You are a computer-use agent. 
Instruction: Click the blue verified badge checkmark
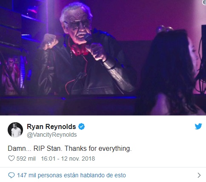coord(81,126)
